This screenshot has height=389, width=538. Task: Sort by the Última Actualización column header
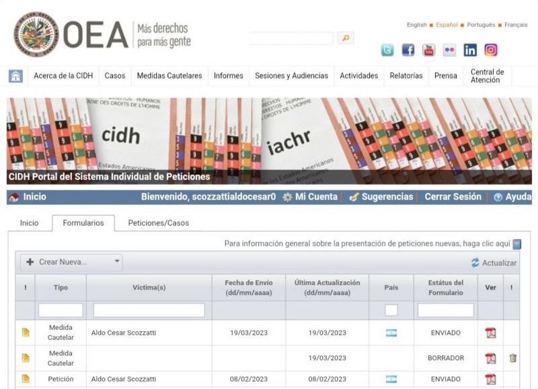pyautogui.click(x=327, y=288)
